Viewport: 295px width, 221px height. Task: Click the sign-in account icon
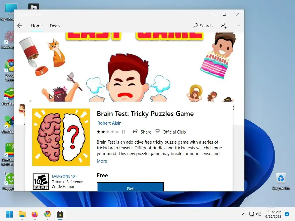[224, 26]
